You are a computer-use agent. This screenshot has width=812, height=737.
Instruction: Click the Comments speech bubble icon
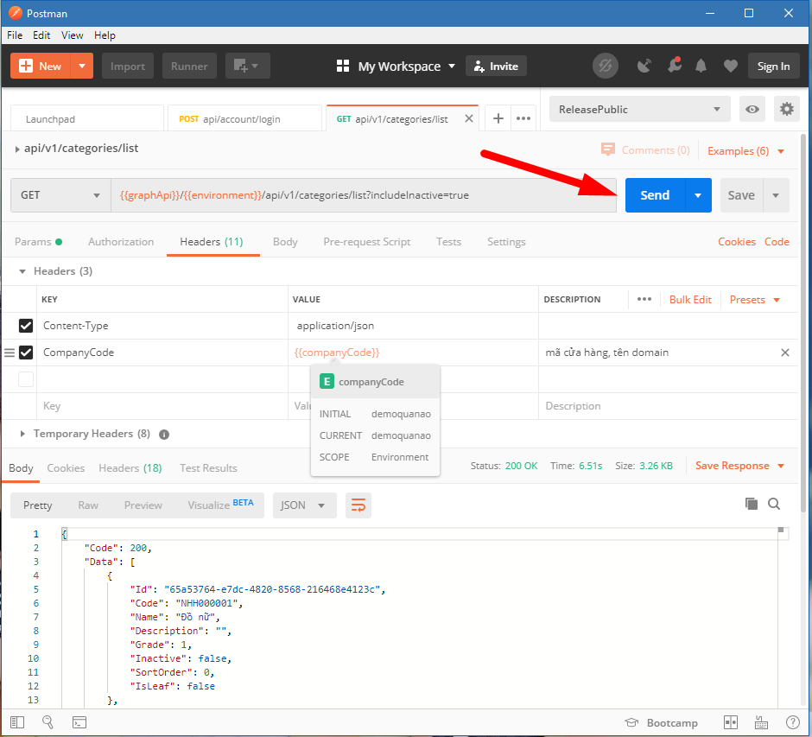tap(608, 149)
